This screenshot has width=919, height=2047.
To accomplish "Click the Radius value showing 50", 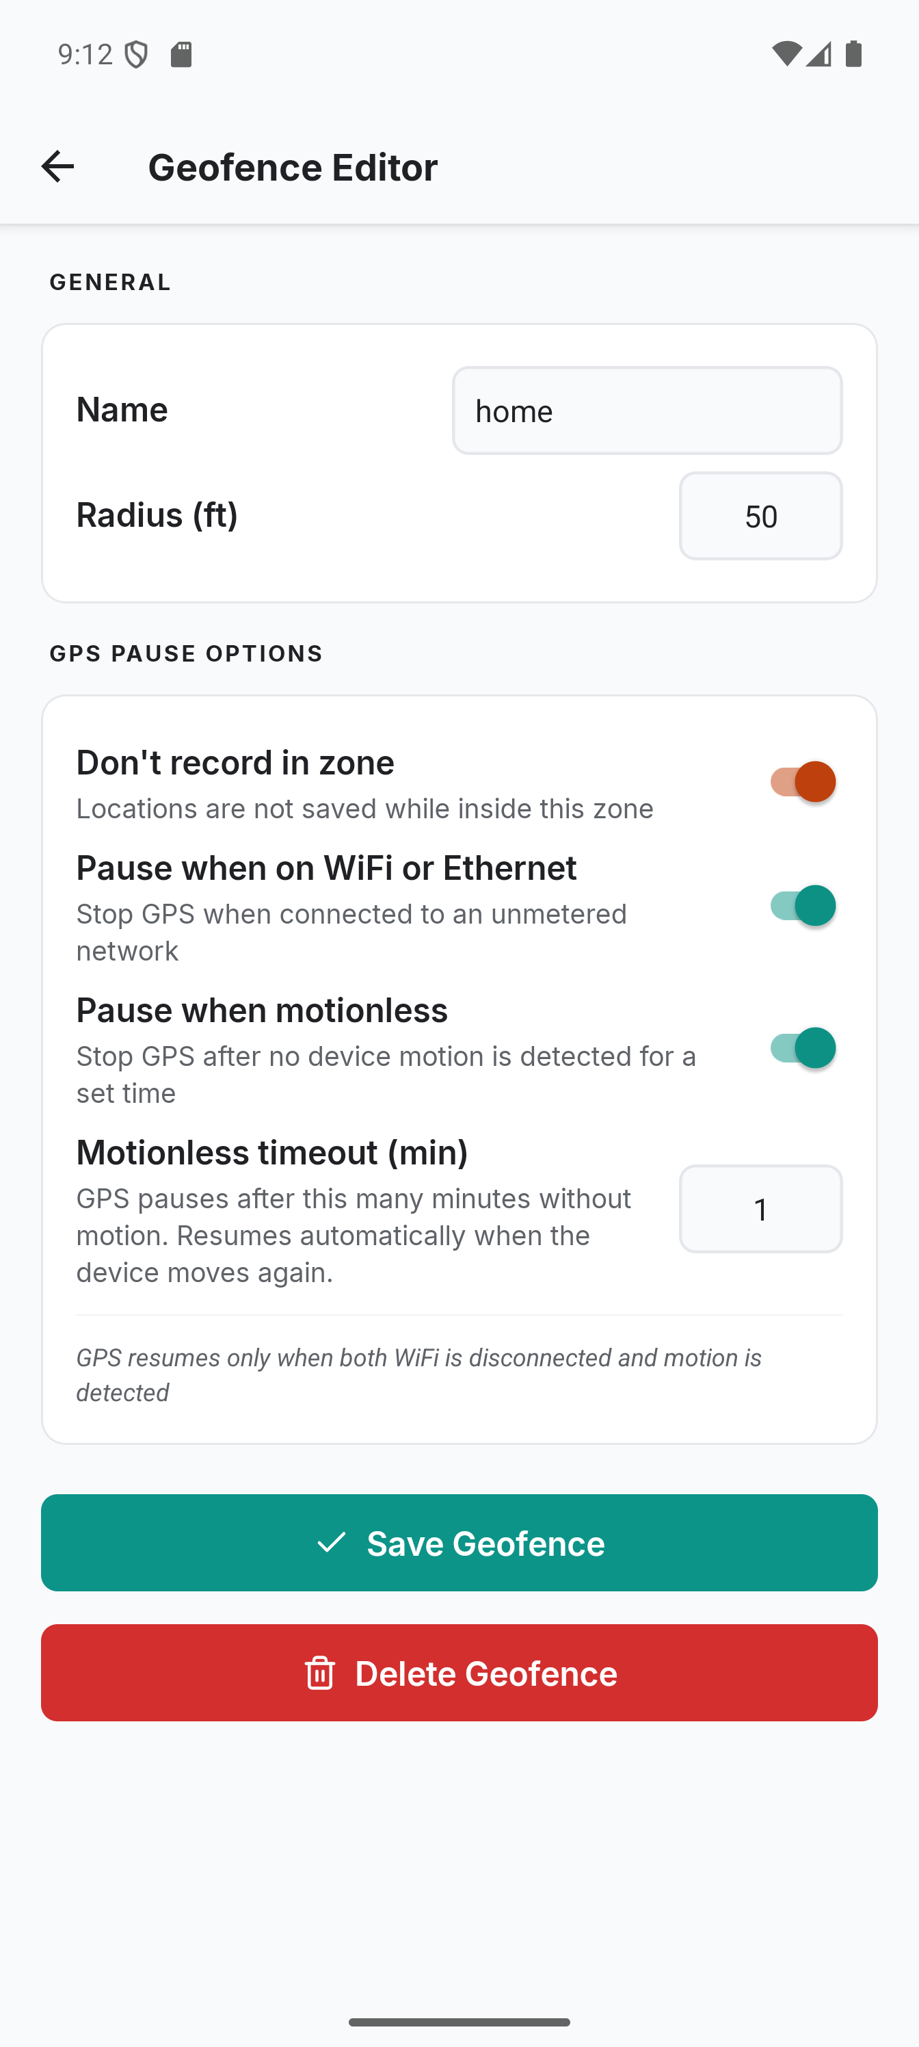I will click(x=760, y=516).
